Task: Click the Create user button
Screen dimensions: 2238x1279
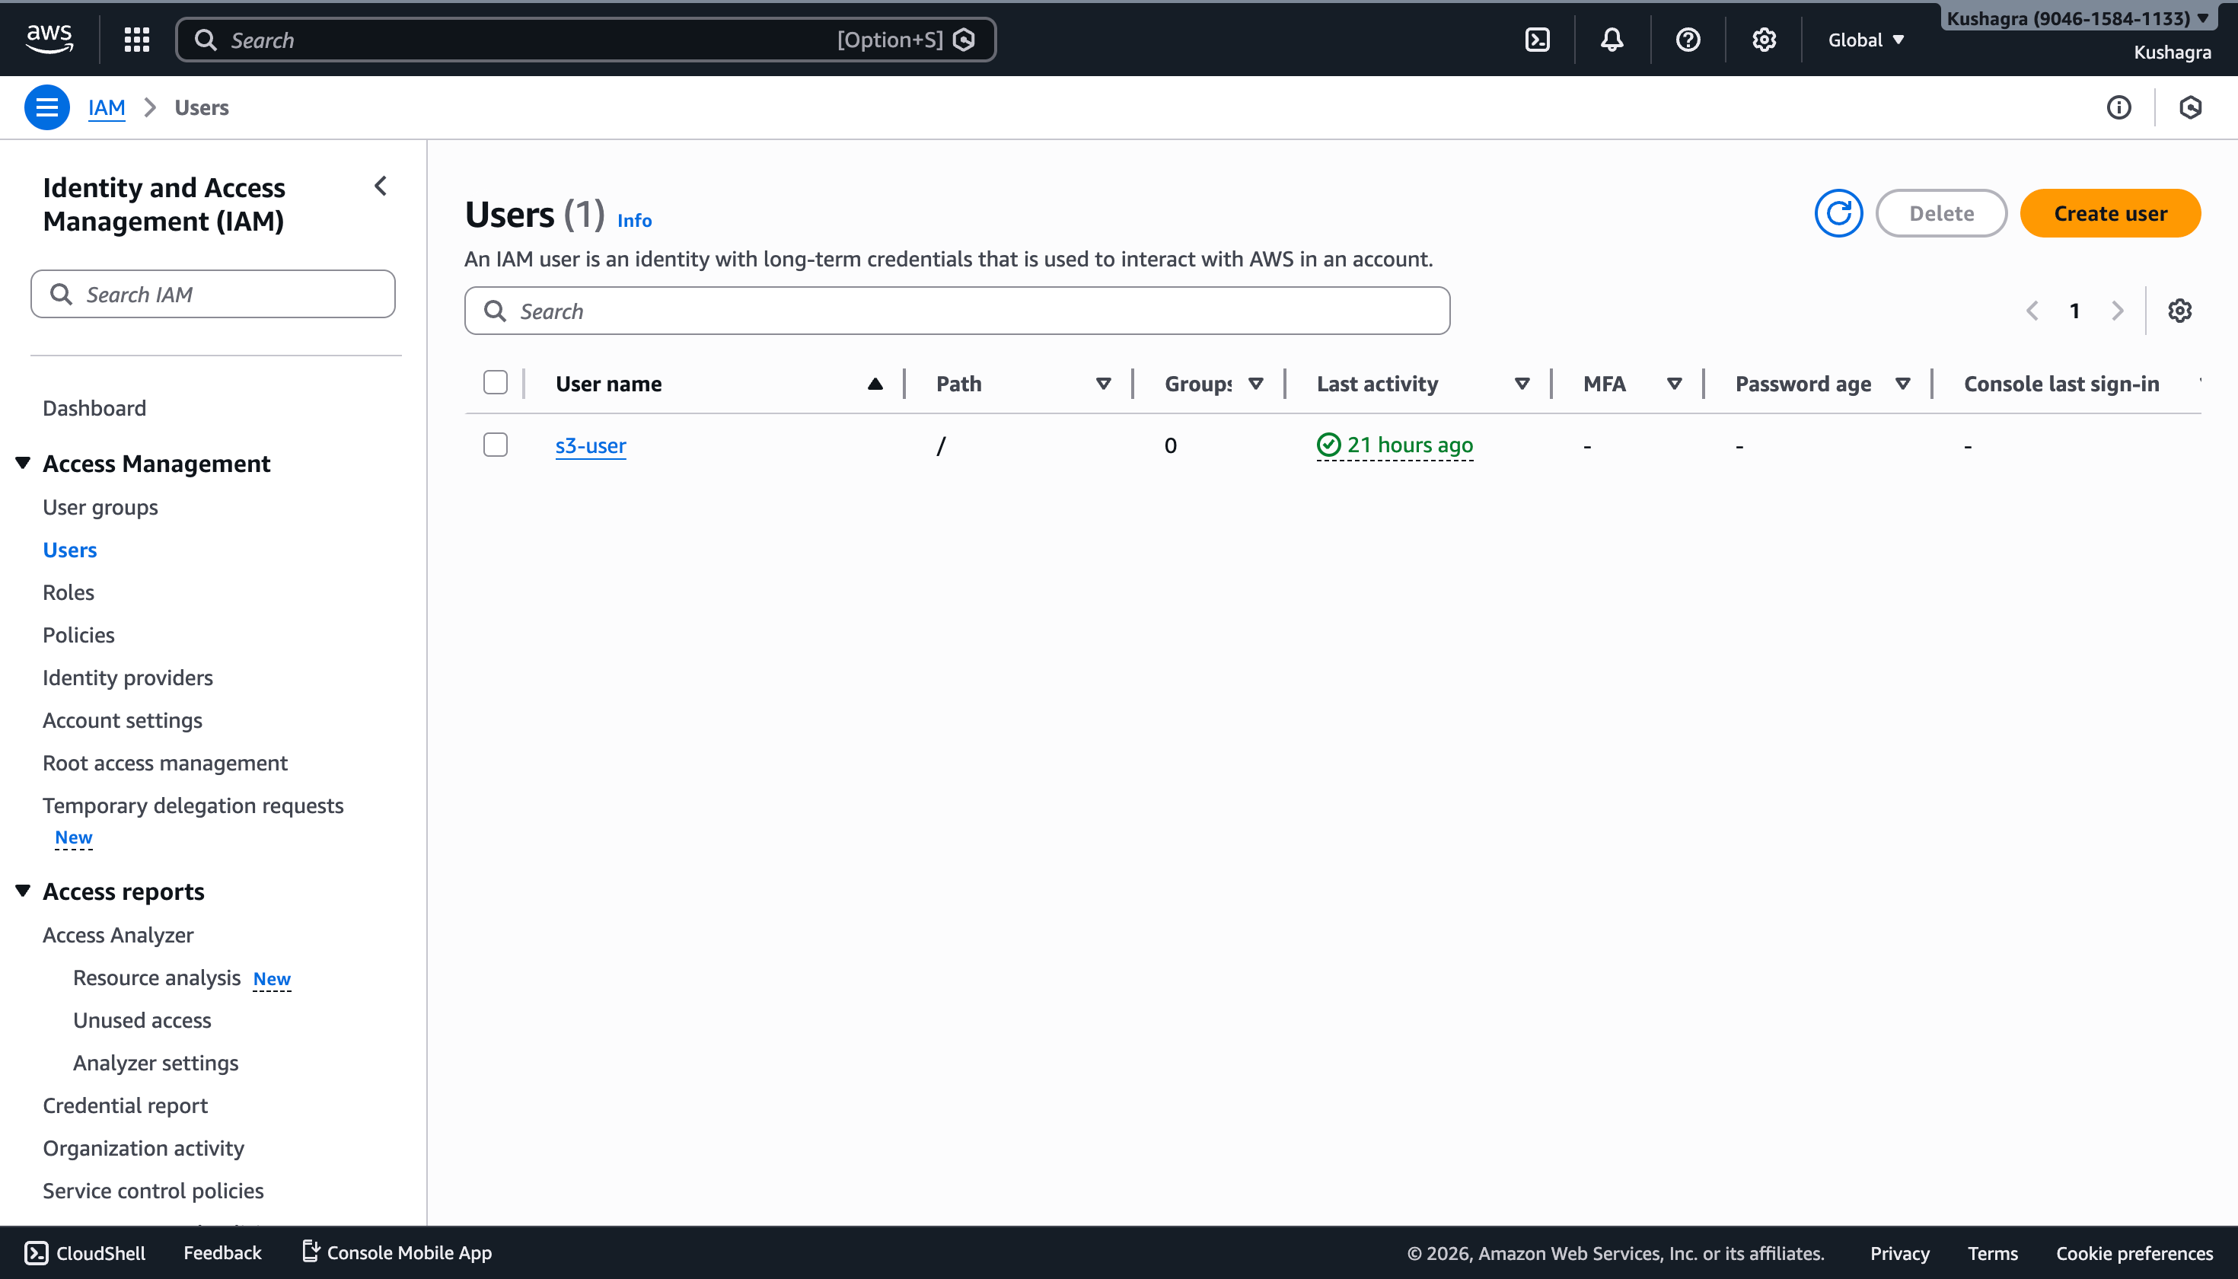Action: [x=2110, y=213]
